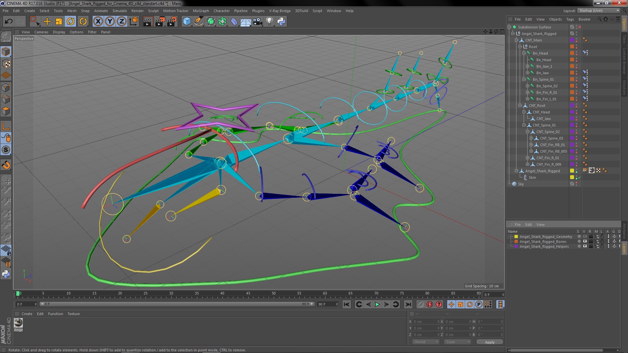Image resolution: width=628 pixels, height=353 pixels.
Task: Expand the Bn_Jaw_1 tree node
Action: [x=527, y=66]
